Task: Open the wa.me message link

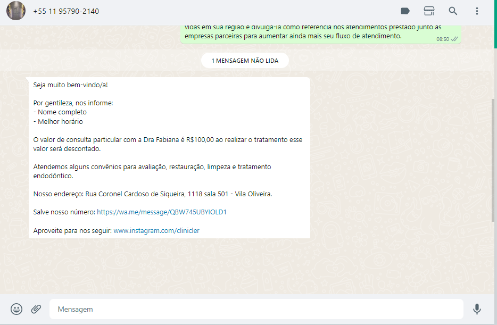Action: [x=162, y=212]
